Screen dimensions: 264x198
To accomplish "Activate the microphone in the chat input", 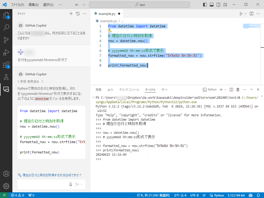I will coord(70,184).
